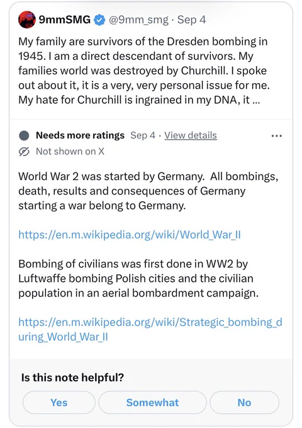Viewport: 302px width, 428px height.
Task: Click the crossed-out eye 'Not shown' icon
Action: (24, 152)
